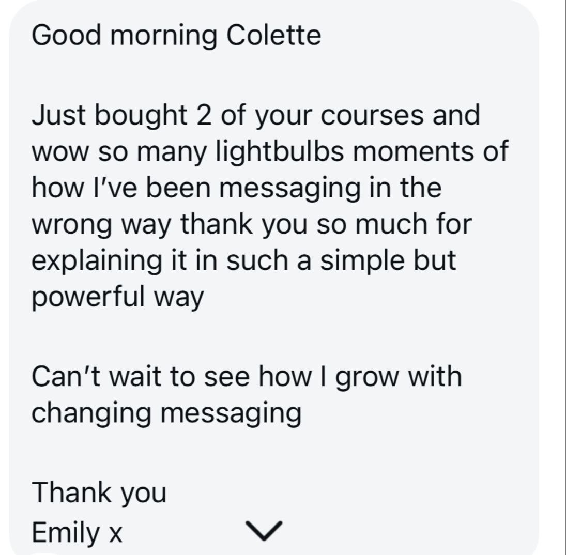Screen dimensions: 566x555
Task: Click the line "how I've been messaging in the"
Action: [237, 188]
